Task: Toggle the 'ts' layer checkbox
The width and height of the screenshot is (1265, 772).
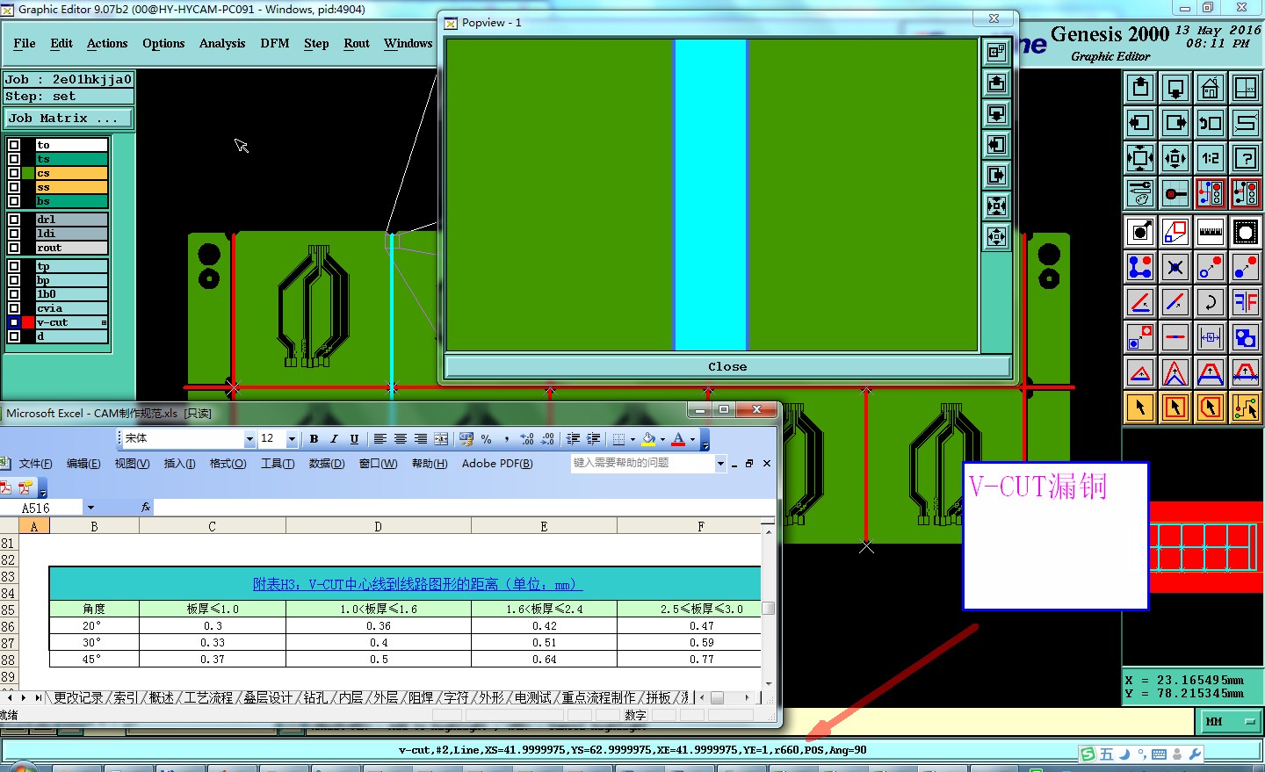Action: tap(14, 159)
